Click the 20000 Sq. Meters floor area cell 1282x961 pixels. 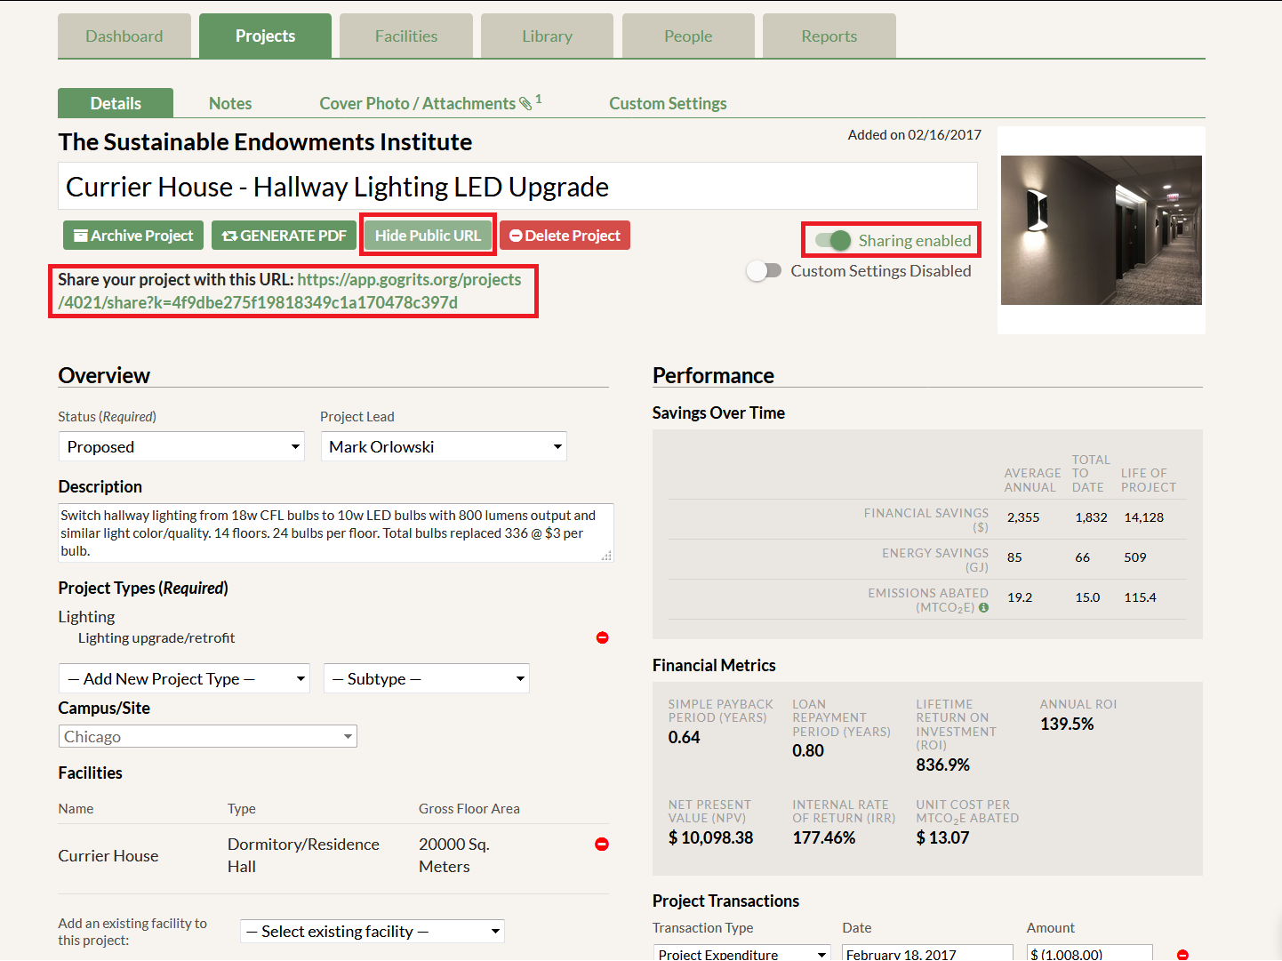pyautogui.click(x=454, y=855)
